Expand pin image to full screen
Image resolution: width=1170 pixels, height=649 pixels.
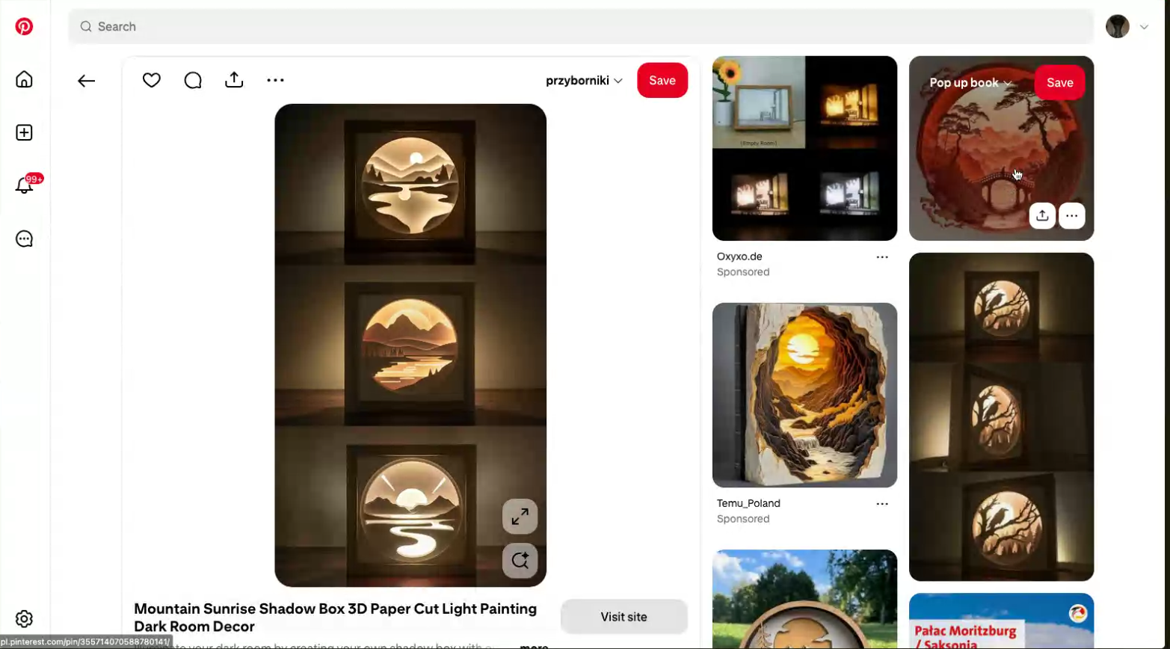tap(520, 516)
